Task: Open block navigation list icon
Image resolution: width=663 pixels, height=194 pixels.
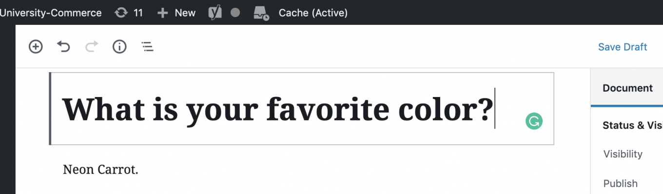Action: point(147,47)
